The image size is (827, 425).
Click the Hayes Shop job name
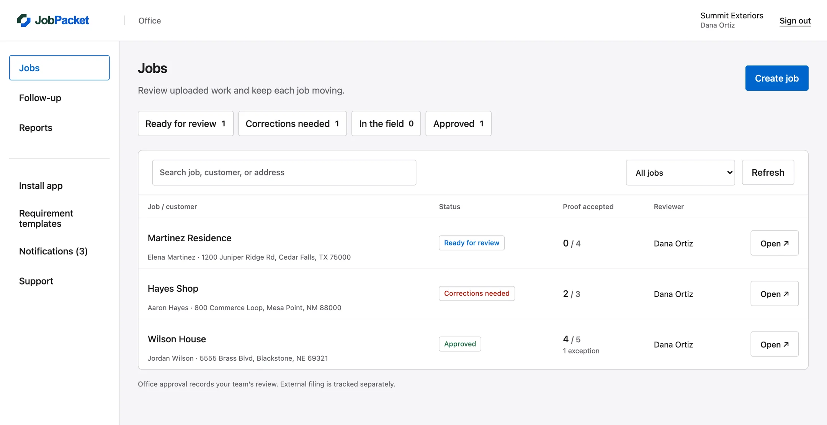tap(173, 289)
